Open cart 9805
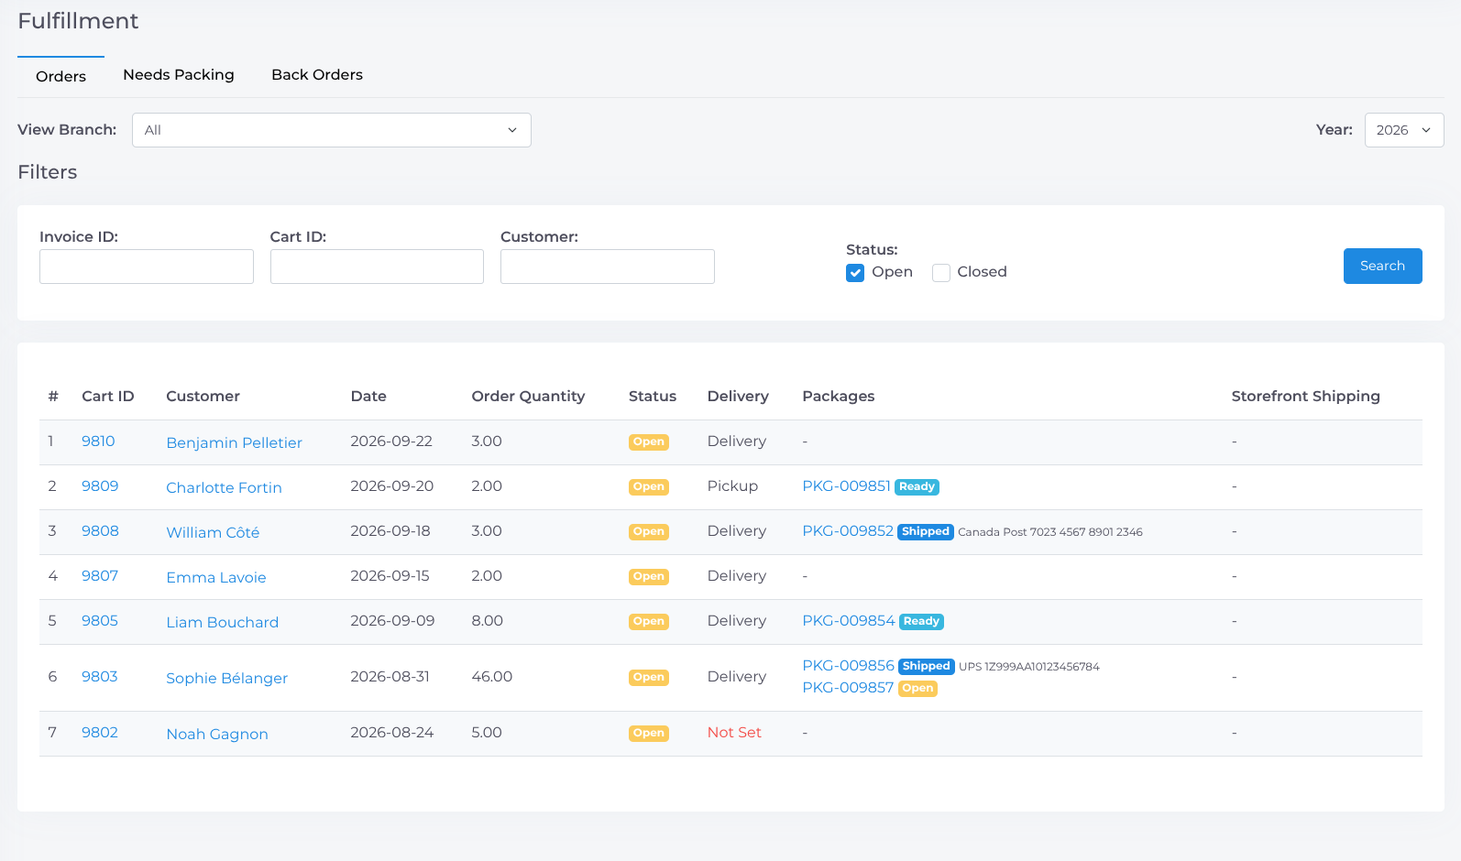1461x861 pixels. (x=100, y=621)
